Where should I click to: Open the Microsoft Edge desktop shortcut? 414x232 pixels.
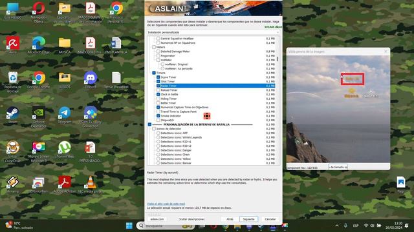point(39,45)
